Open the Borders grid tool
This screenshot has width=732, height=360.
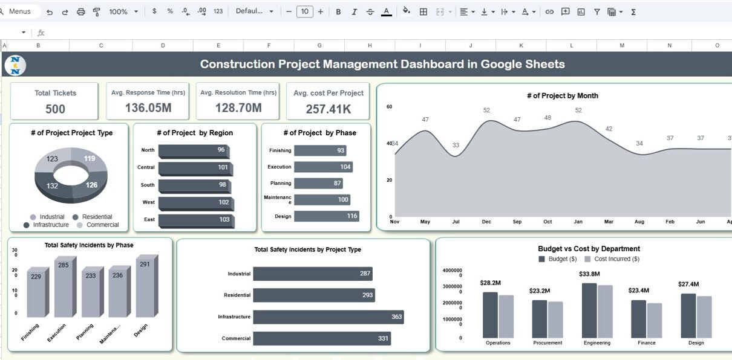423,11
